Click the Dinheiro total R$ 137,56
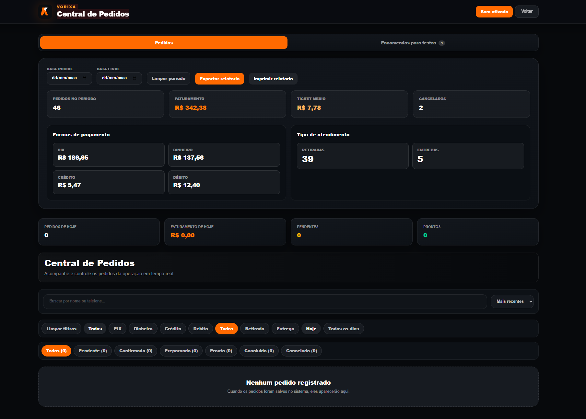The height and width of the screenshot is (419, 586). pyautogui.click(x=188, y=158)
